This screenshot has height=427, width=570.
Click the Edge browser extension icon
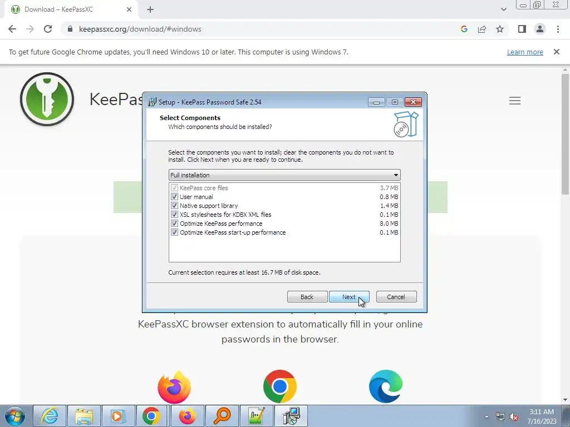tap(386, 386)
